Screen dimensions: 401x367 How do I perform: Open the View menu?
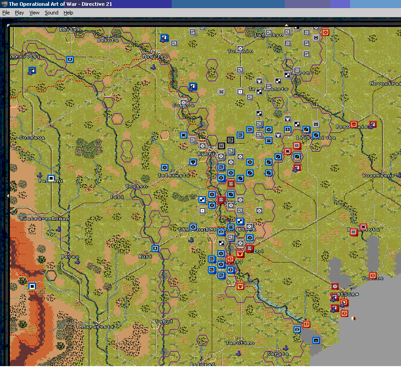coord(34,13)
